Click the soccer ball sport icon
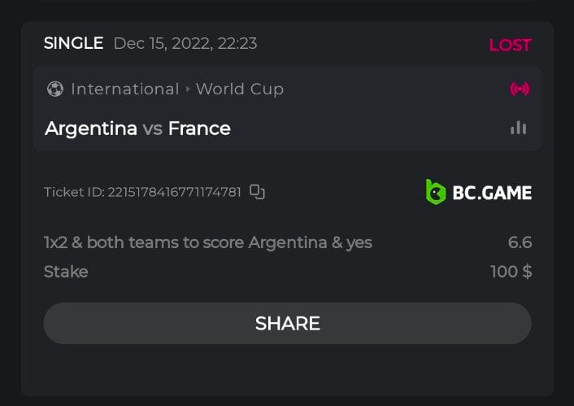This screenshot has width=574, height=406. [54, 89]
